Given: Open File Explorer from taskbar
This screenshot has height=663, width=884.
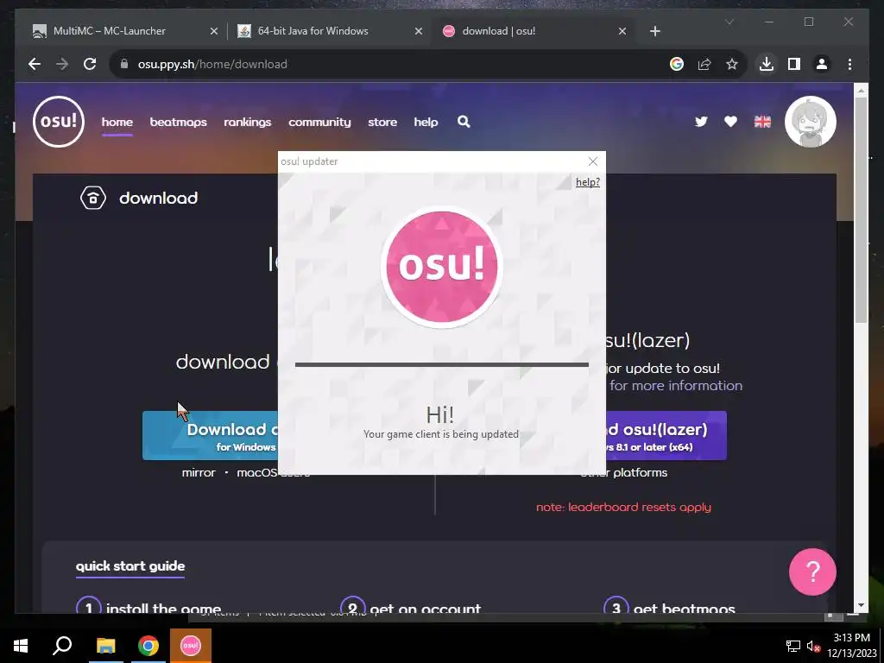Looking at the screenshot, I should coord(105,646).
